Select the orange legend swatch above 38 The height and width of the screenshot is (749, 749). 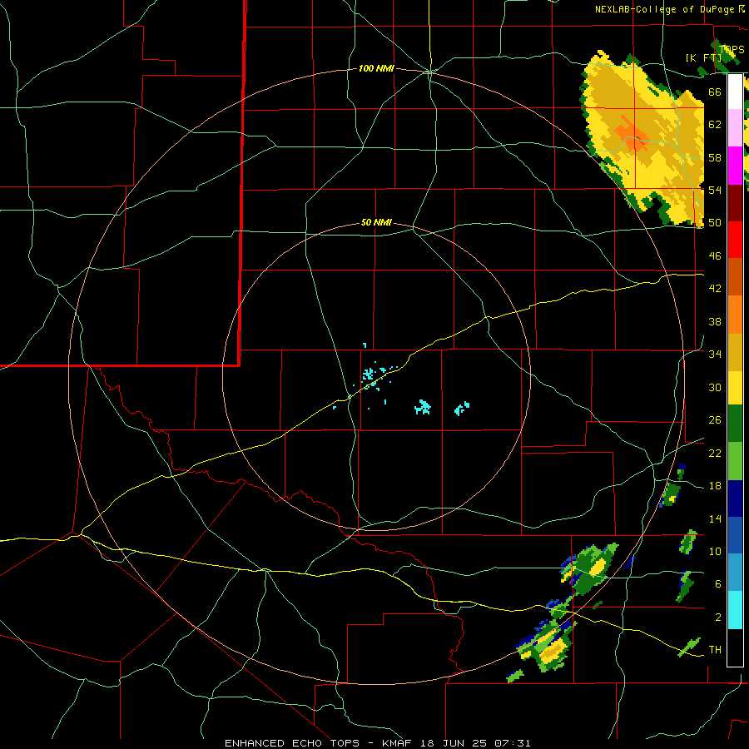[x=735, y=315]
